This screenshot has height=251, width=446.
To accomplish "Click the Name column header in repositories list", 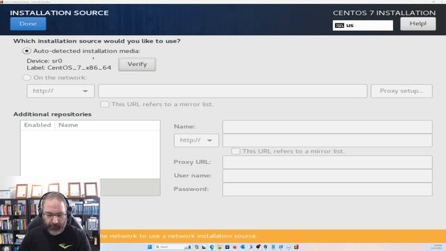I will (68, 125).
